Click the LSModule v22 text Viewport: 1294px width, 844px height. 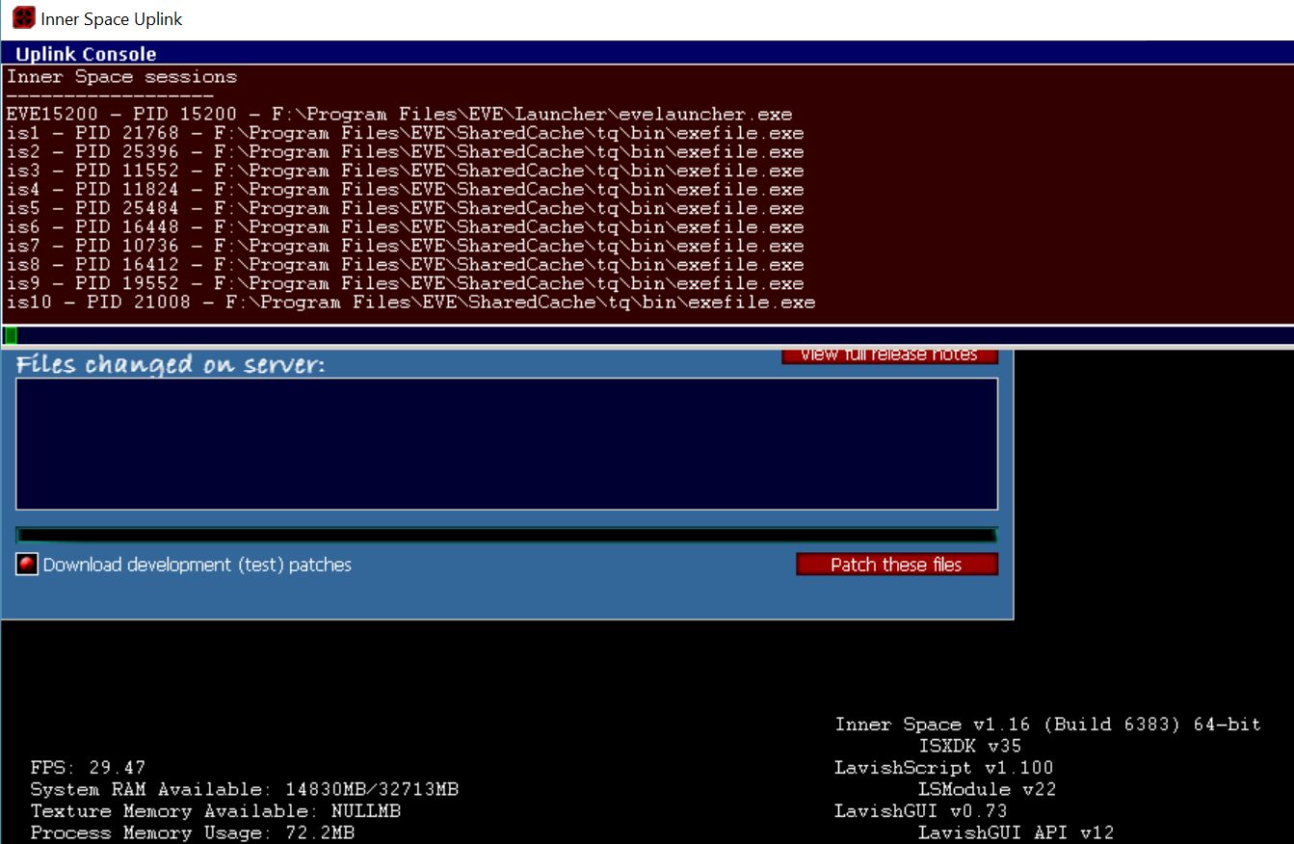click(x=987, y=790)
